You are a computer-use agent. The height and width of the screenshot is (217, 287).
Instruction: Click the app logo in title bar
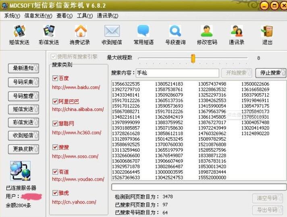[x=5, y=6]
